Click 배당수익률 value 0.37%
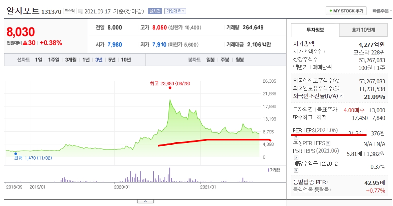 [378, 166]
